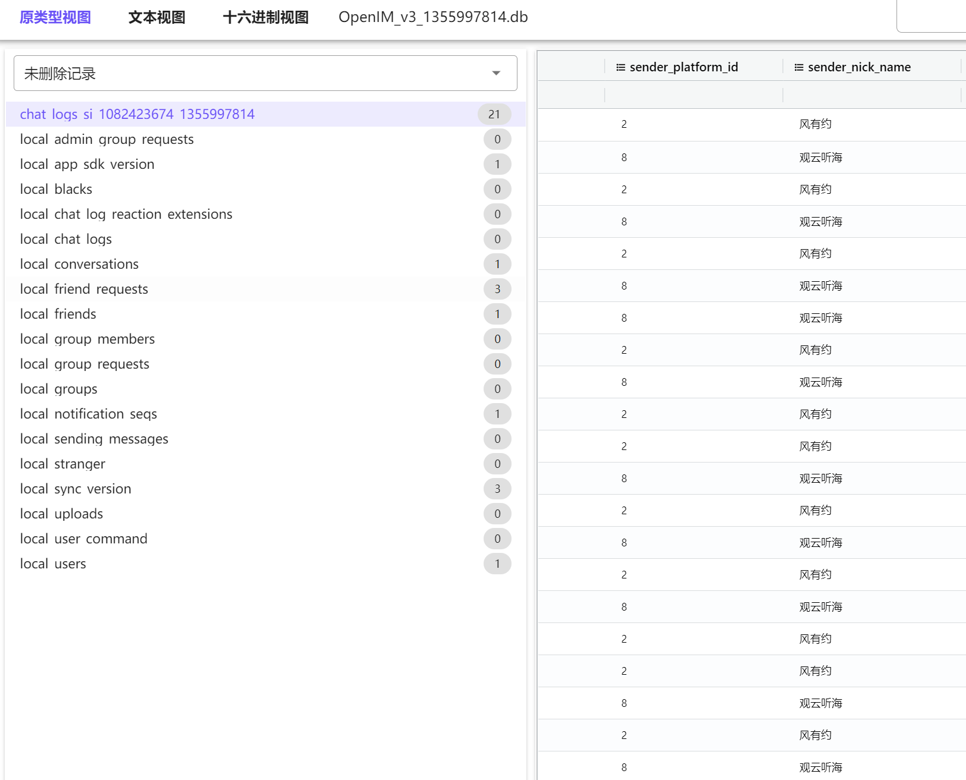Select local chat log reaction extensions table
This screenshot has width=966, height=780.
click(x=266, y=214)
